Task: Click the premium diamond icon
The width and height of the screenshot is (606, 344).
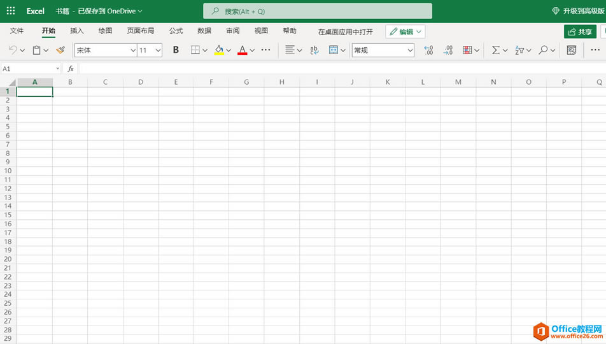Action: click(555, 11)
